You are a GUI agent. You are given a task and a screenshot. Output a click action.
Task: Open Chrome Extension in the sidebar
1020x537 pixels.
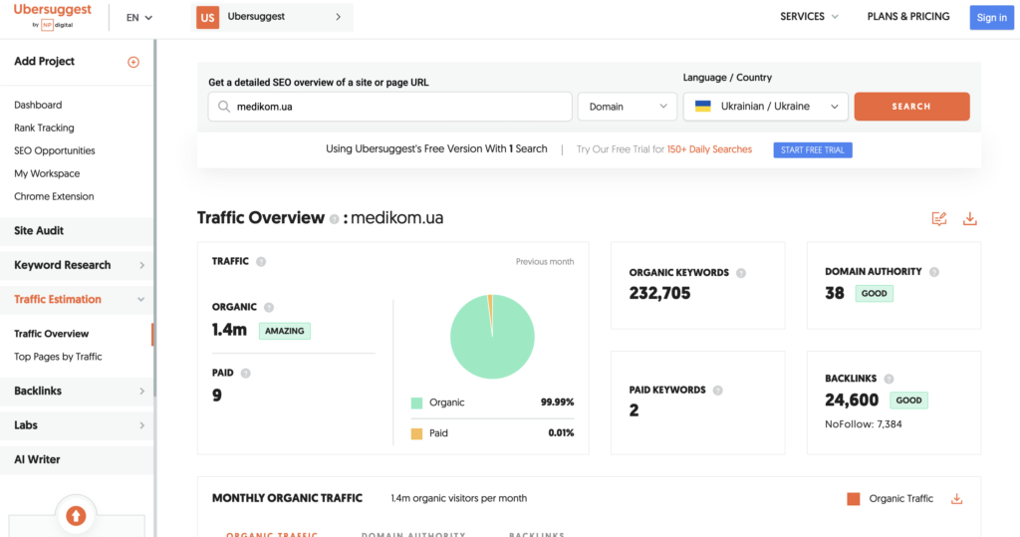[54, 196]
